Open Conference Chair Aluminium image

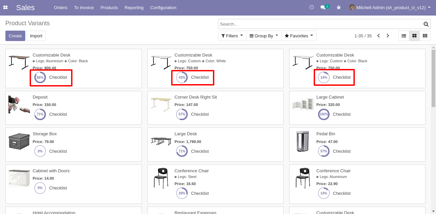click(303, 178)
